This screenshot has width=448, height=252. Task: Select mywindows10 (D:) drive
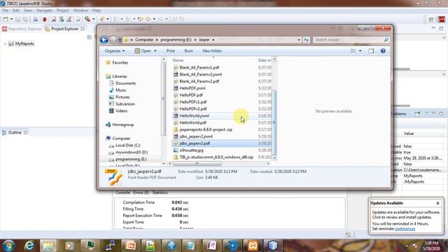132,153
